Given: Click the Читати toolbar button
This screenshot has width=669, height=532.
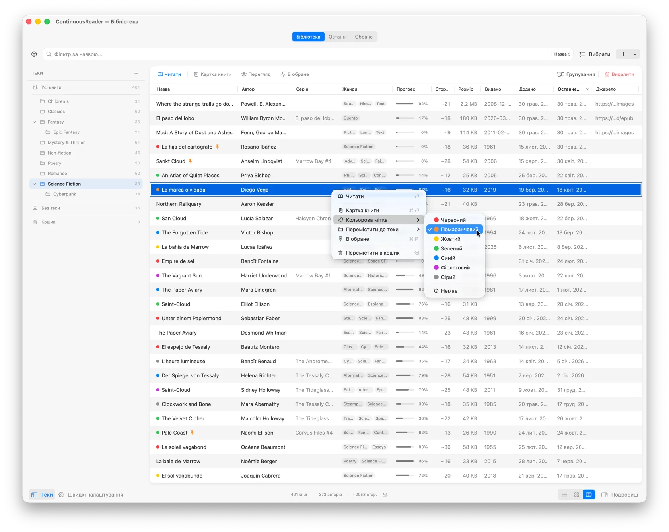Looking at the screenshot, I should pos(169,74).
